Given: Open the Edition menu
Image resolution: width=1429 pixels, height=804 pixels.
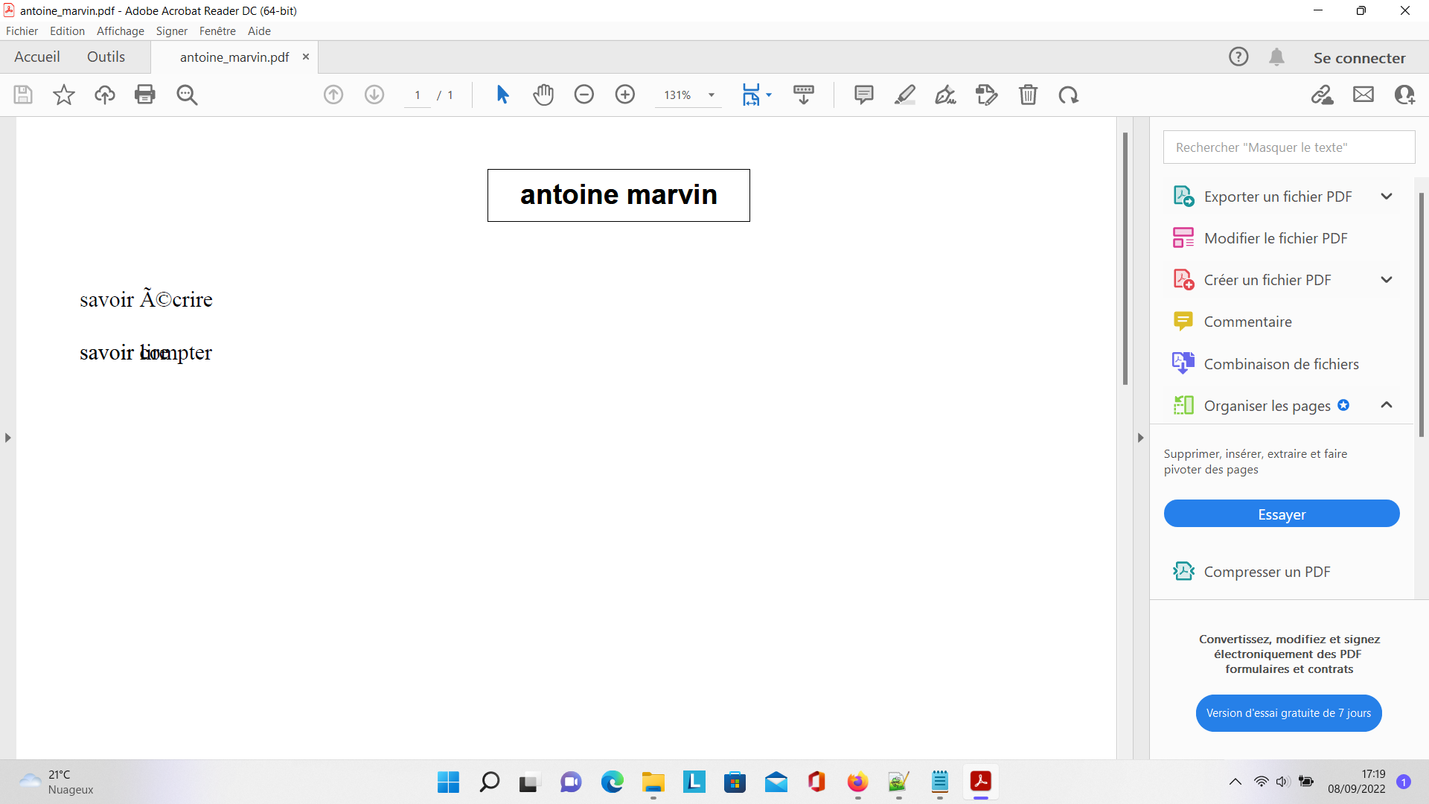Looking at the screenshot, I should 67,31.
